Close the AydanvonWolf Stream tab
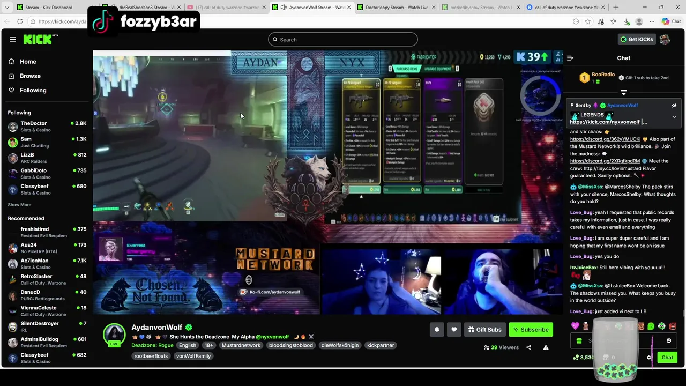 point(349,8)
